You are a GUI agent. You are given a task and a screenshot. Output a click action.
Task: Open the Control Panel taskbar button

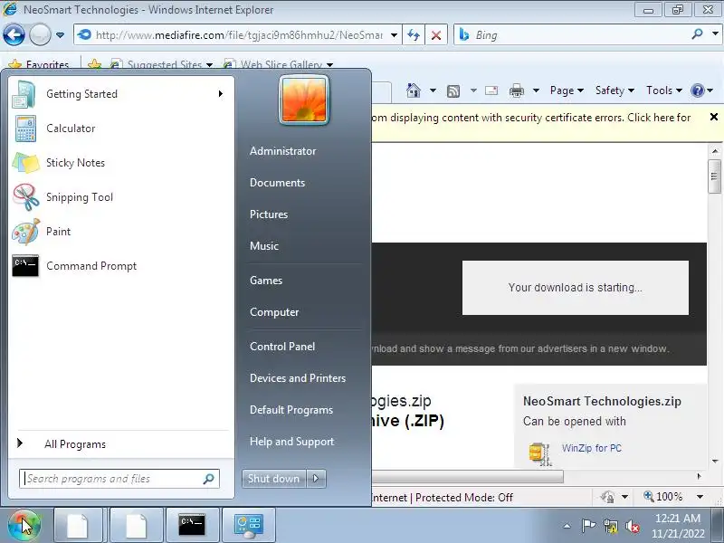click(248, 525)
